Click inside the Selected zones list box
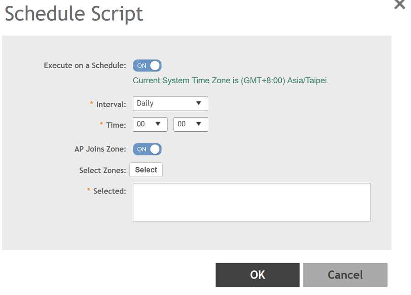The image size is (411, 295). [x=251, y=202]
